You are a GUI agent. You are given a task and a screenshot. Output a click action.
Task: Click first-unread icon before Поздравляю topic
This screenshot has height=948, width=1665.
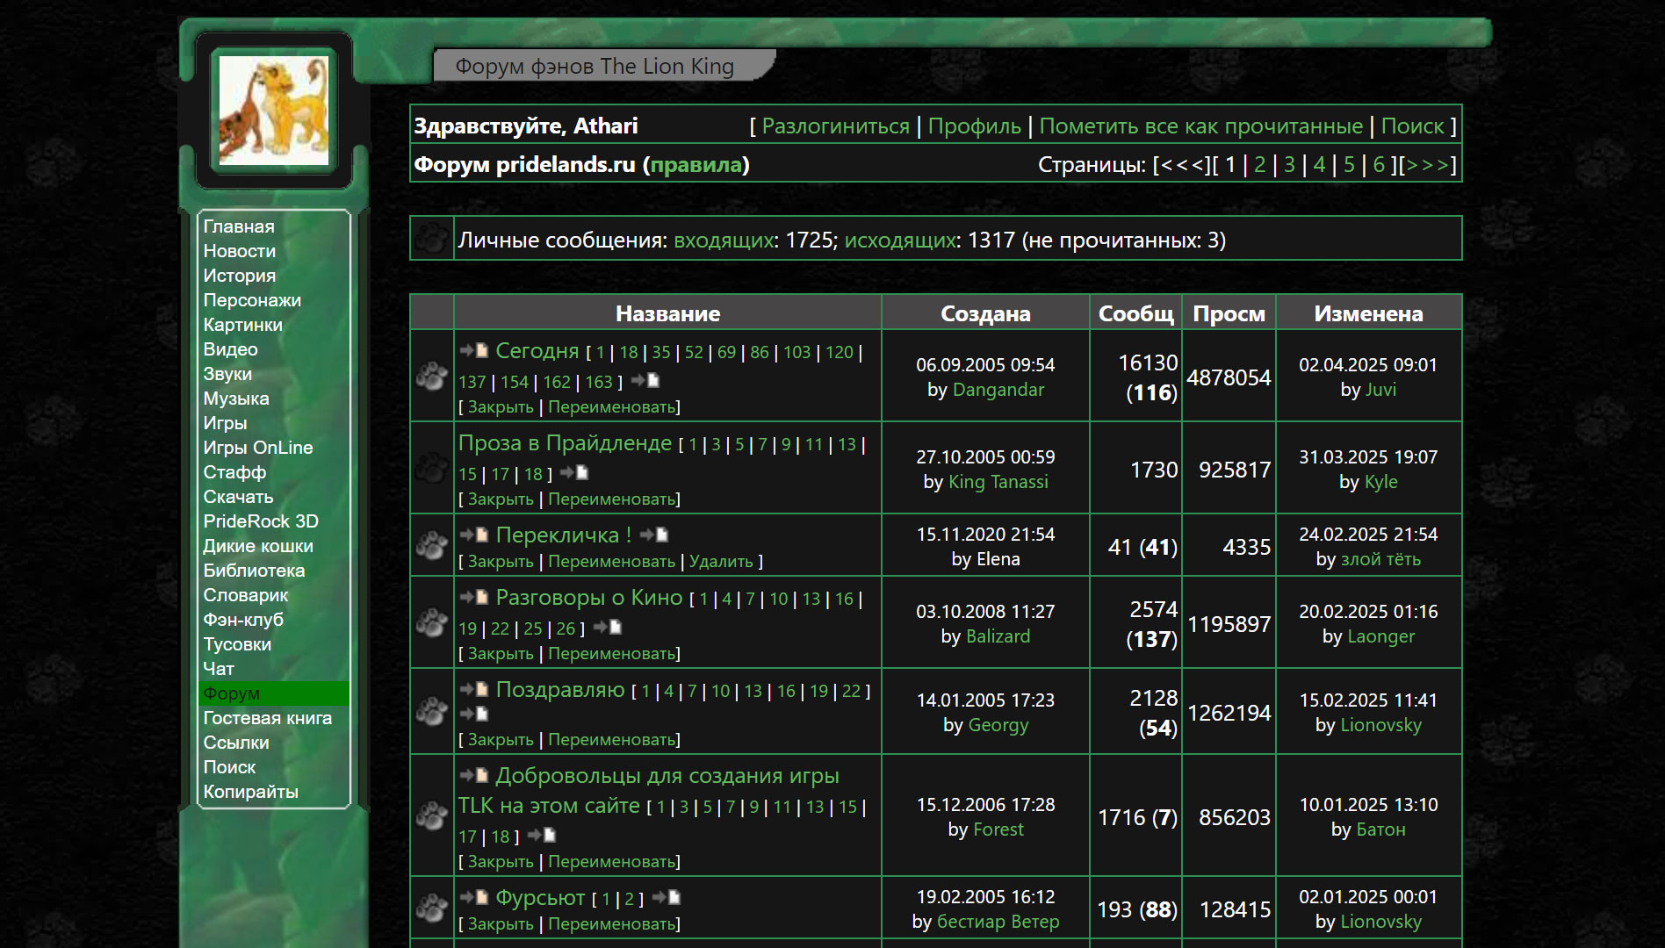tap(473, 690)
